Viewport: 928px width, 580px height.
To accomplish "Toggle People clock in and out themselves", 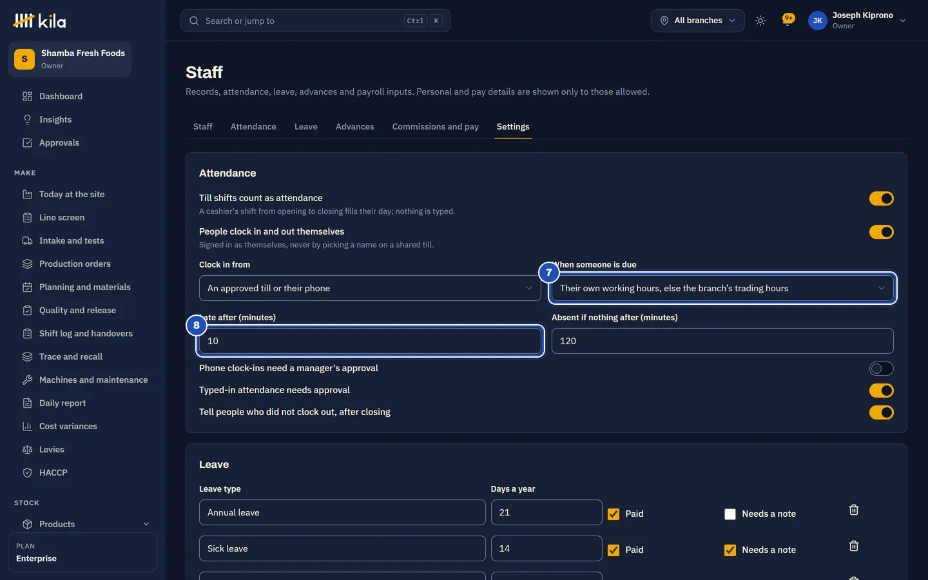I will pos(881,232).
